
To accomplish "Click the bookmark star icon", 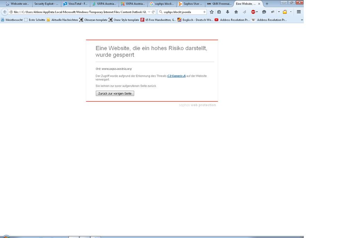I will coord(211,12).
